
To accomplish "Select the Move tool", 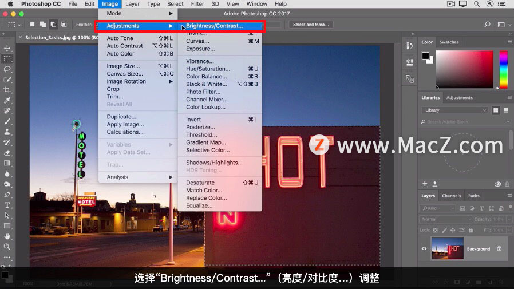I will [7, 49].
